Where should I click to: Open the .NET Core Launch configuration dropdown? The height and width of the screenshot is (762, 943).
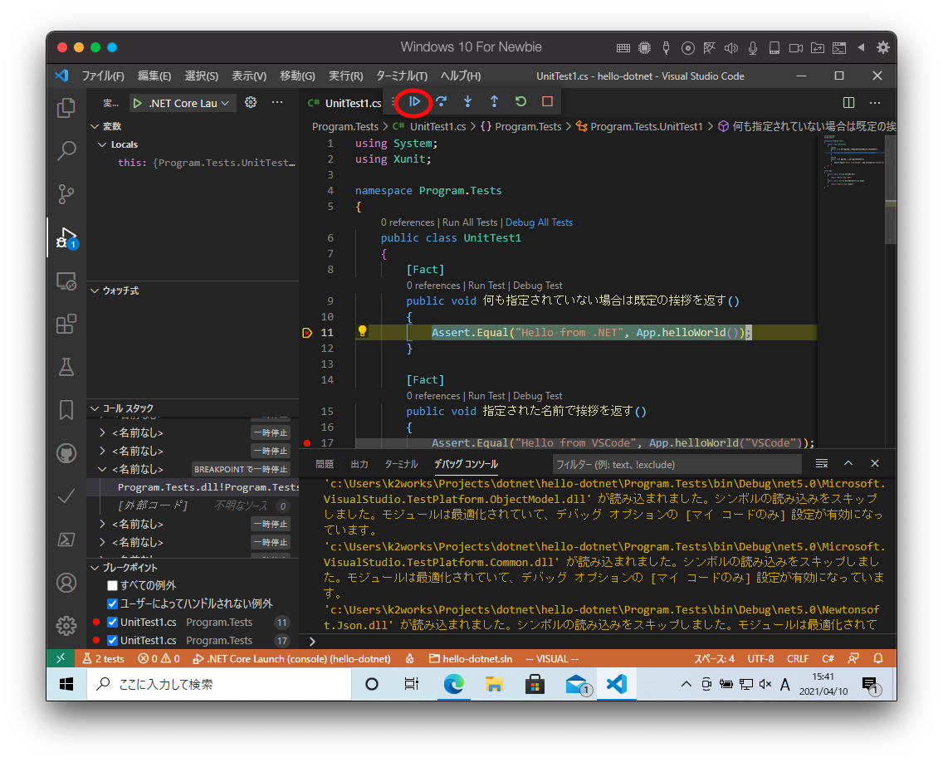click(x=183, y=104)
